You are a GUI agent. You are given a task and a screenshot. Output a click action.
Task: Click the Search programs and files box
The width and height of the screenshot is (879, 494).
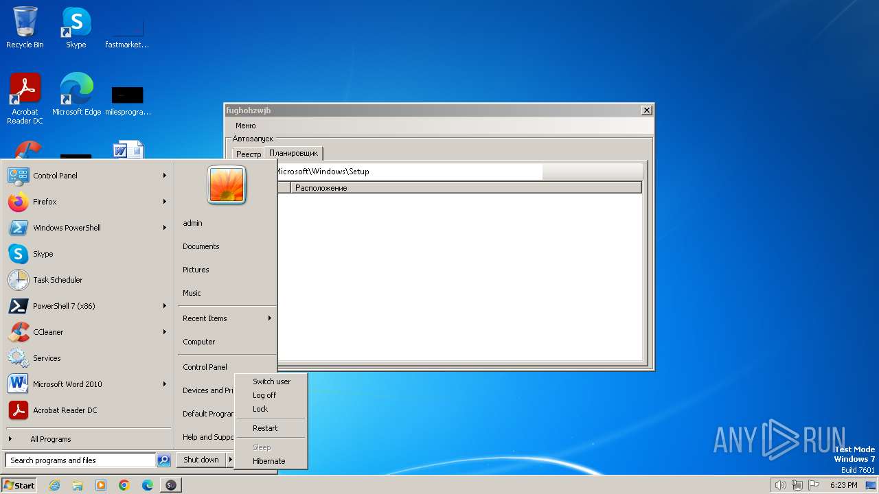coord(80,460)
